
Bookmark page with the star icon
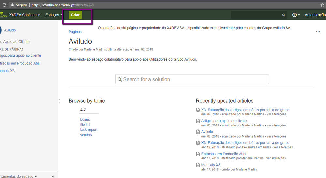coord(322,5)
